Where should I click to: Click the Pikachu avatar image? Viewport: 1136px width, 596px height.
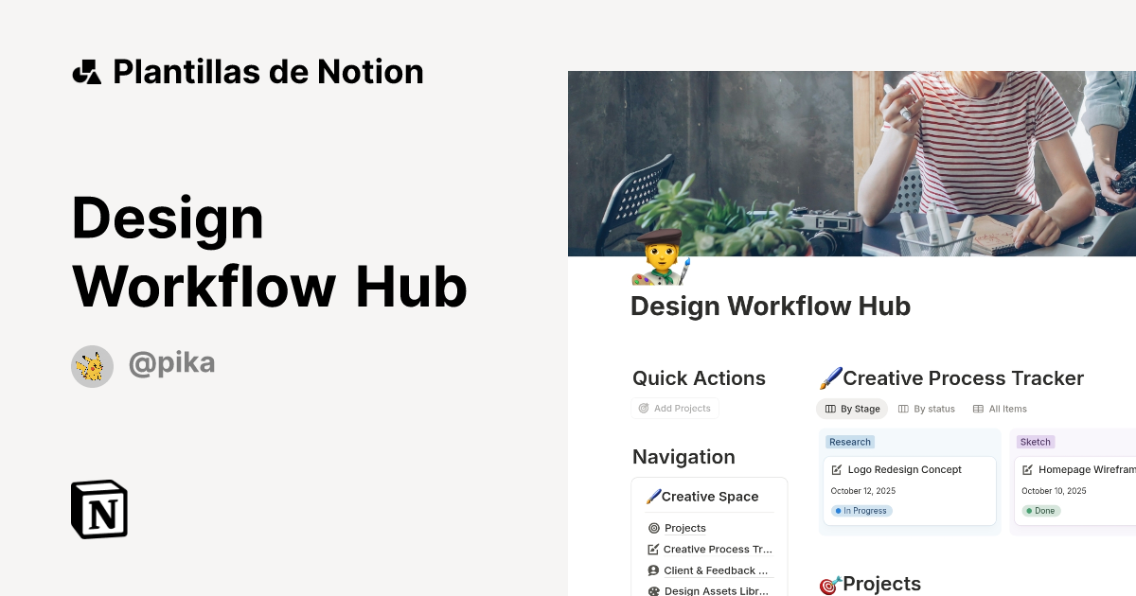(92, 366)
